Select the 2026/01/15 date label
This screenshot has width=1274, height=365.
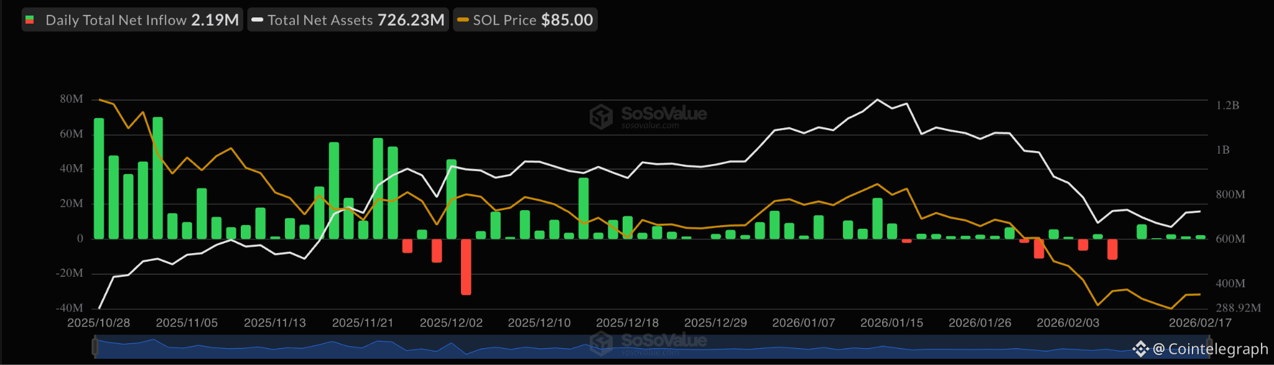[891, 323]
